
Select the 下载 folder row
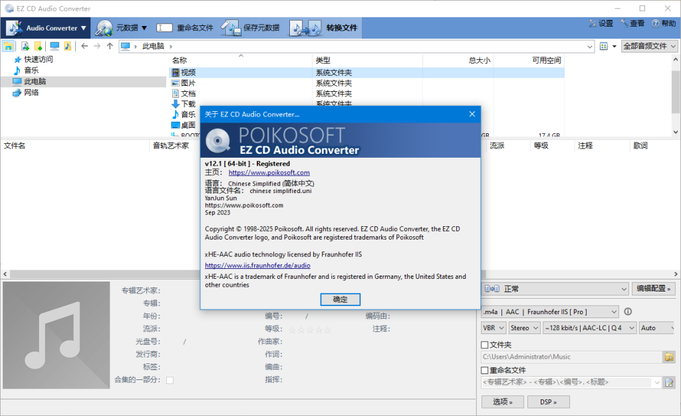pyautogui.click(x=187, y=104)
